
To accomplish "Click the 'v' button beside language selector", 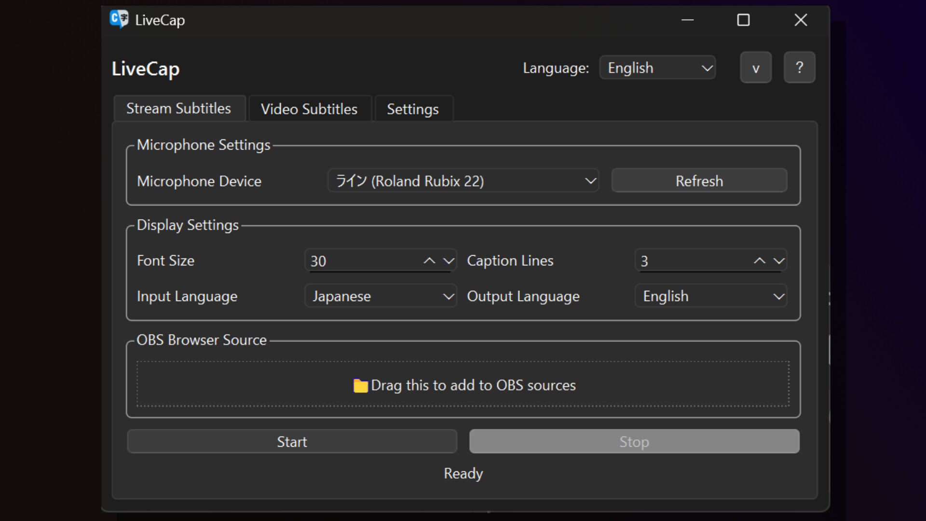I will coord(756,68).
